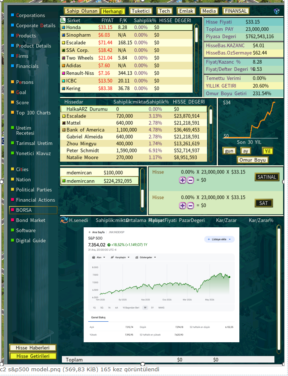This screenshot has height=376, width=288.
Task: Click the company list scrollbar thumb
Action: [x=197, y=35]
